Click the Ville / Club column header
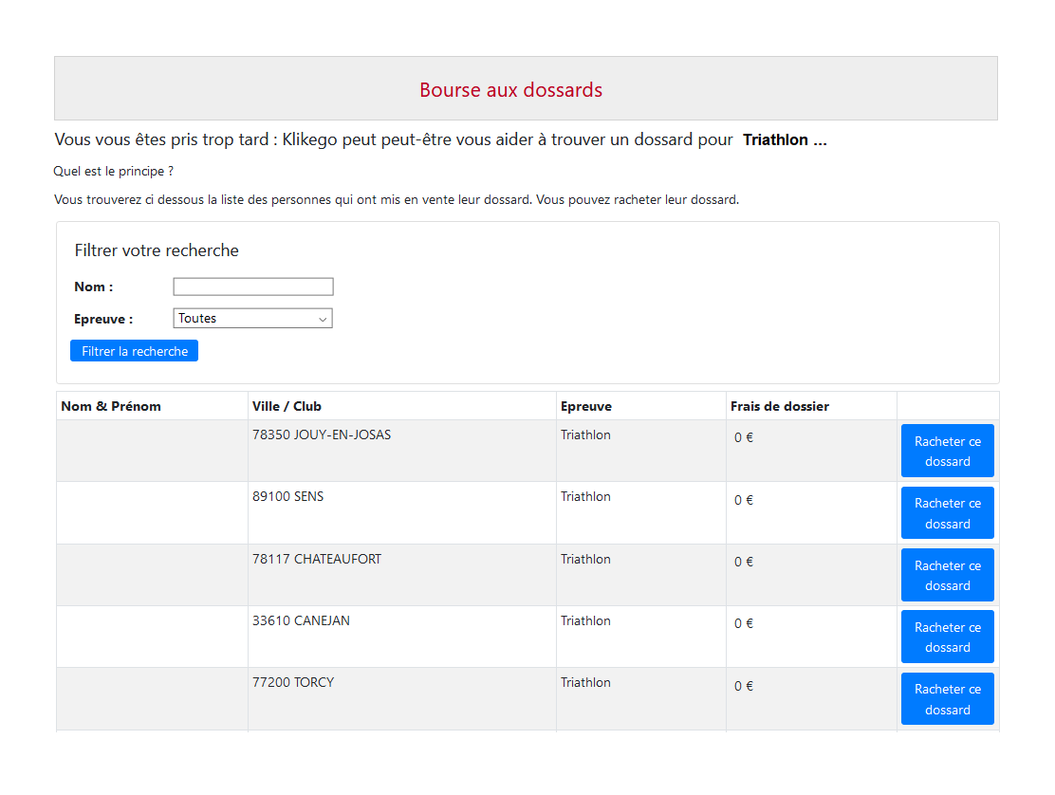This screenshot has width=1055, height=795. (x=287, y=406)
